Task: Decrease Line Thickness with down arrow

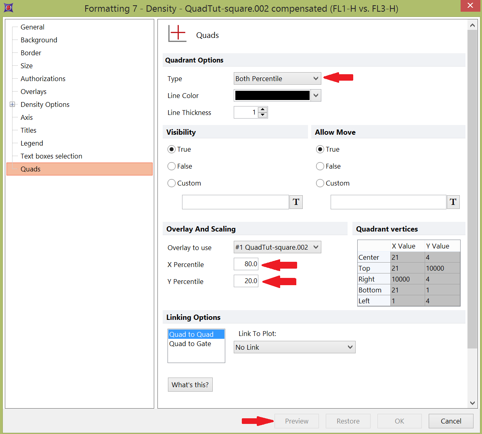Action: tap(263, 115)
